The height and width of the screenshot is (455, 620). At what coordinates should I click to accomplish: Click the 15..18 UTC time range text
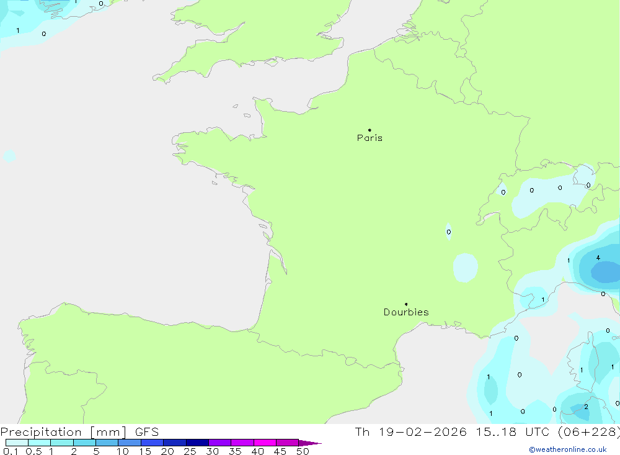click(x=513, y=431)
